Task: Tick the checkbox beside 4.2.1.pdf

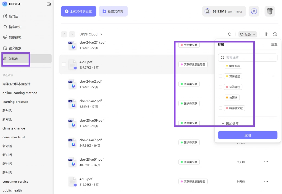Action: coord(64,64)
